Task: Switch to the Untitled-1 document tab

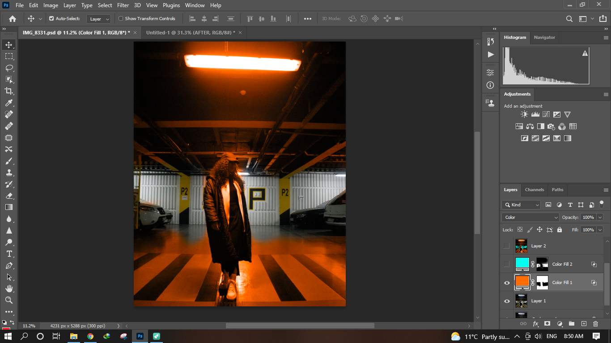Action: click(x=190, y=33)
